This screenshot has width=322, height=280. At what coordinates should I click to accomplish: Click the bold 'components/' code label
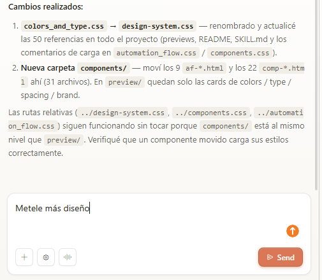pyautogui.click(x=103, y=68)
